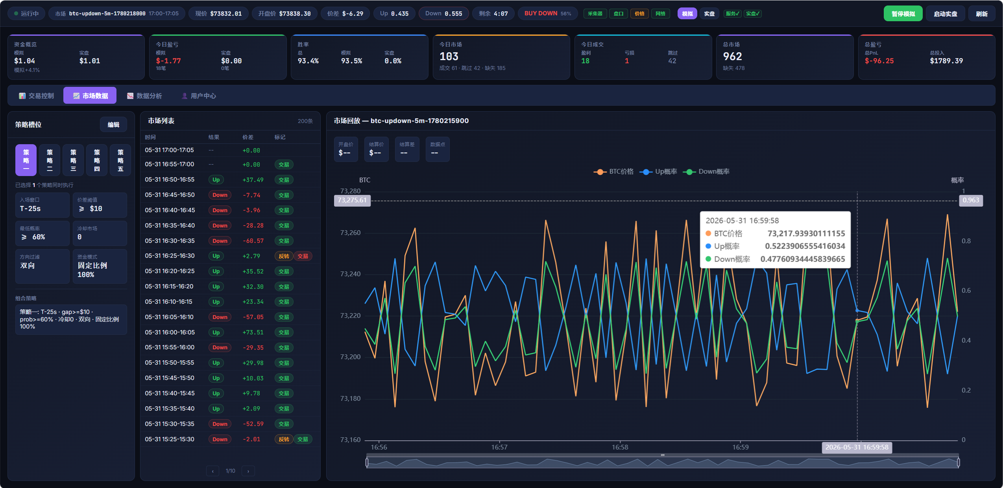This screenshot has height=488, width=1003.
Task: Click the 总市场 962 card
Action: pos(785,57)
